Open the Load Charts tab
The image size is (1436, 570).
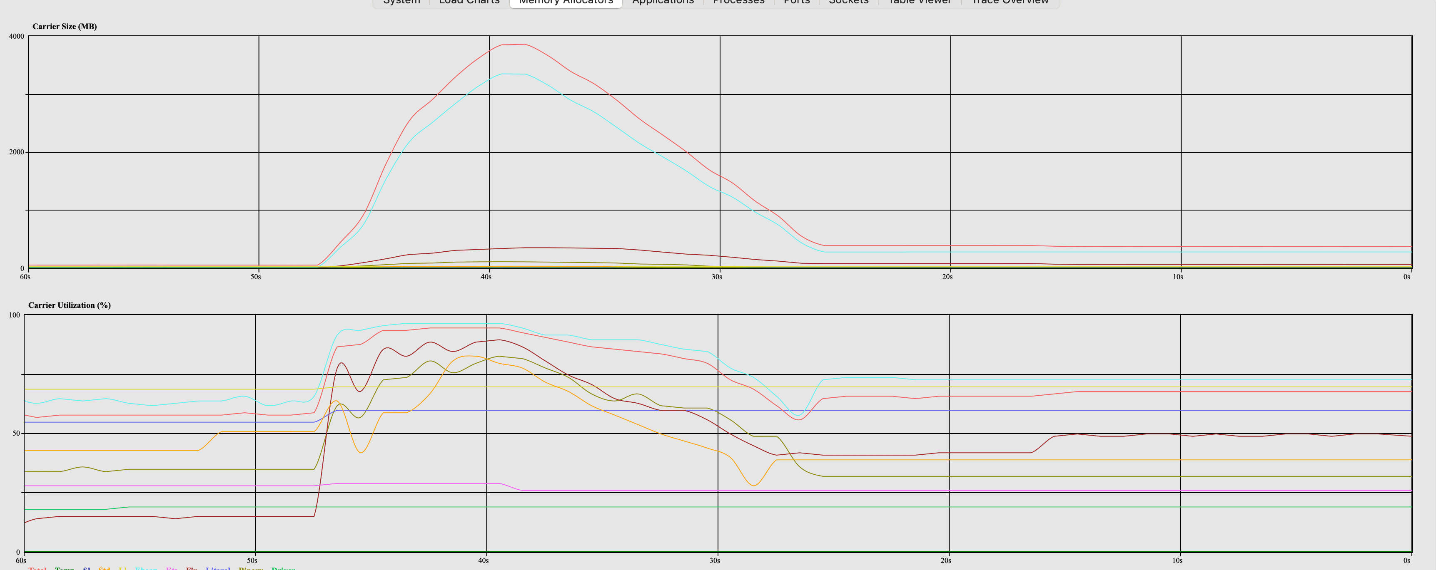click(x=469, y=2)
